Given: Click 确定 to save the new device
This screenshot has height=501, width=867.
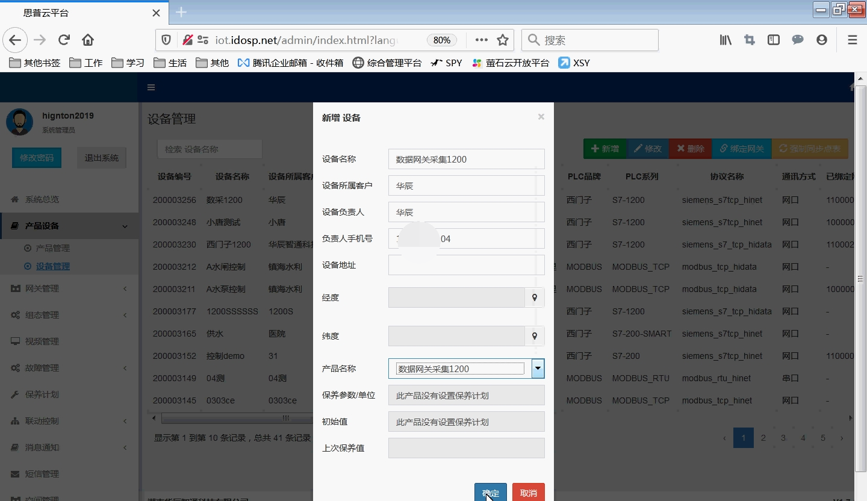Looking at the screenshot, I should (x=489, y=492).
